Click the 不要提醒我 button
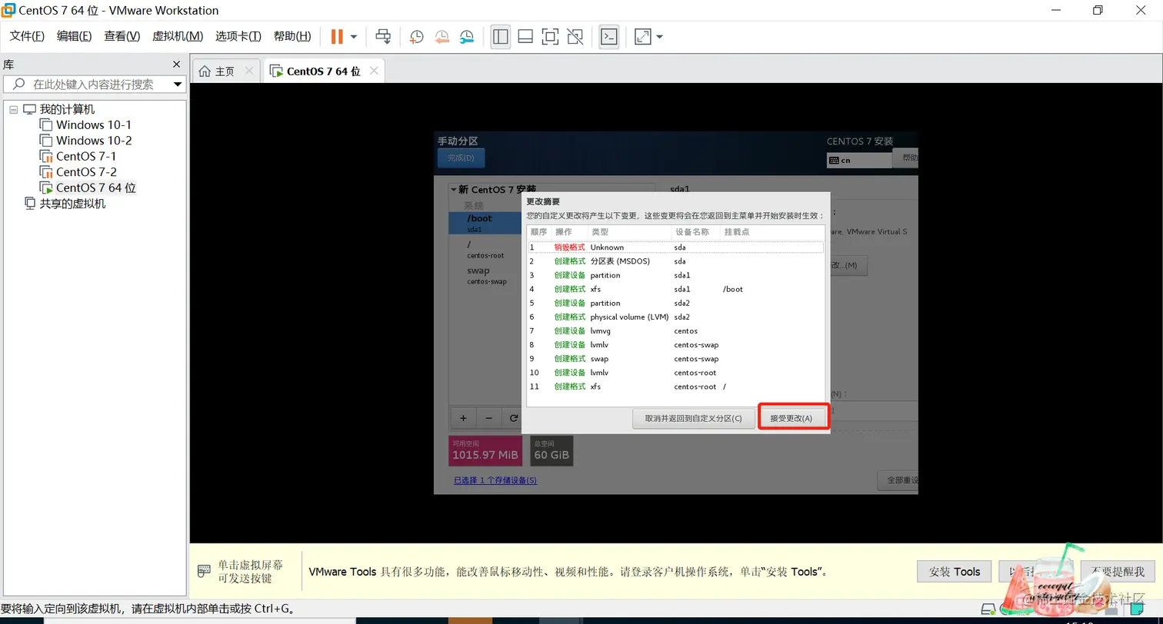The image size is (1163, 624). (1118, 572)
